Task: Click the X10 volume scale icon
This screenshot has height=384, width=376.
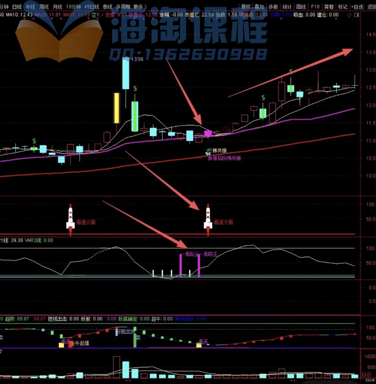Action: point(366,375)
